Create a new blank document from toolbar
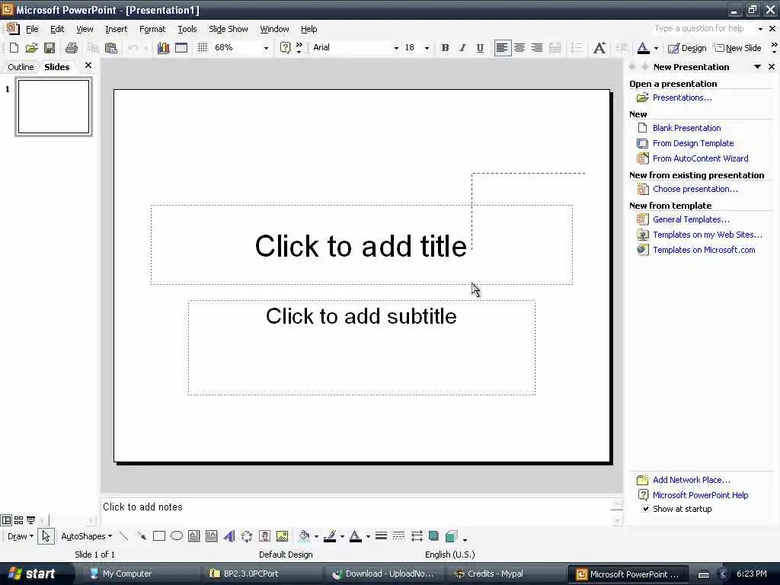 (14, 48)
